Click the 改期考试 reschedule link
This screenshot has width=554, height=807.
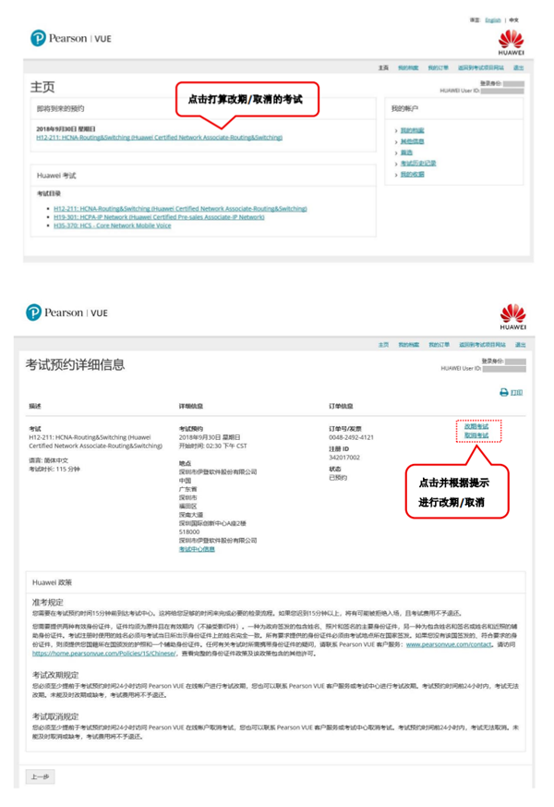pyautogui.click(x=476, y=427)
